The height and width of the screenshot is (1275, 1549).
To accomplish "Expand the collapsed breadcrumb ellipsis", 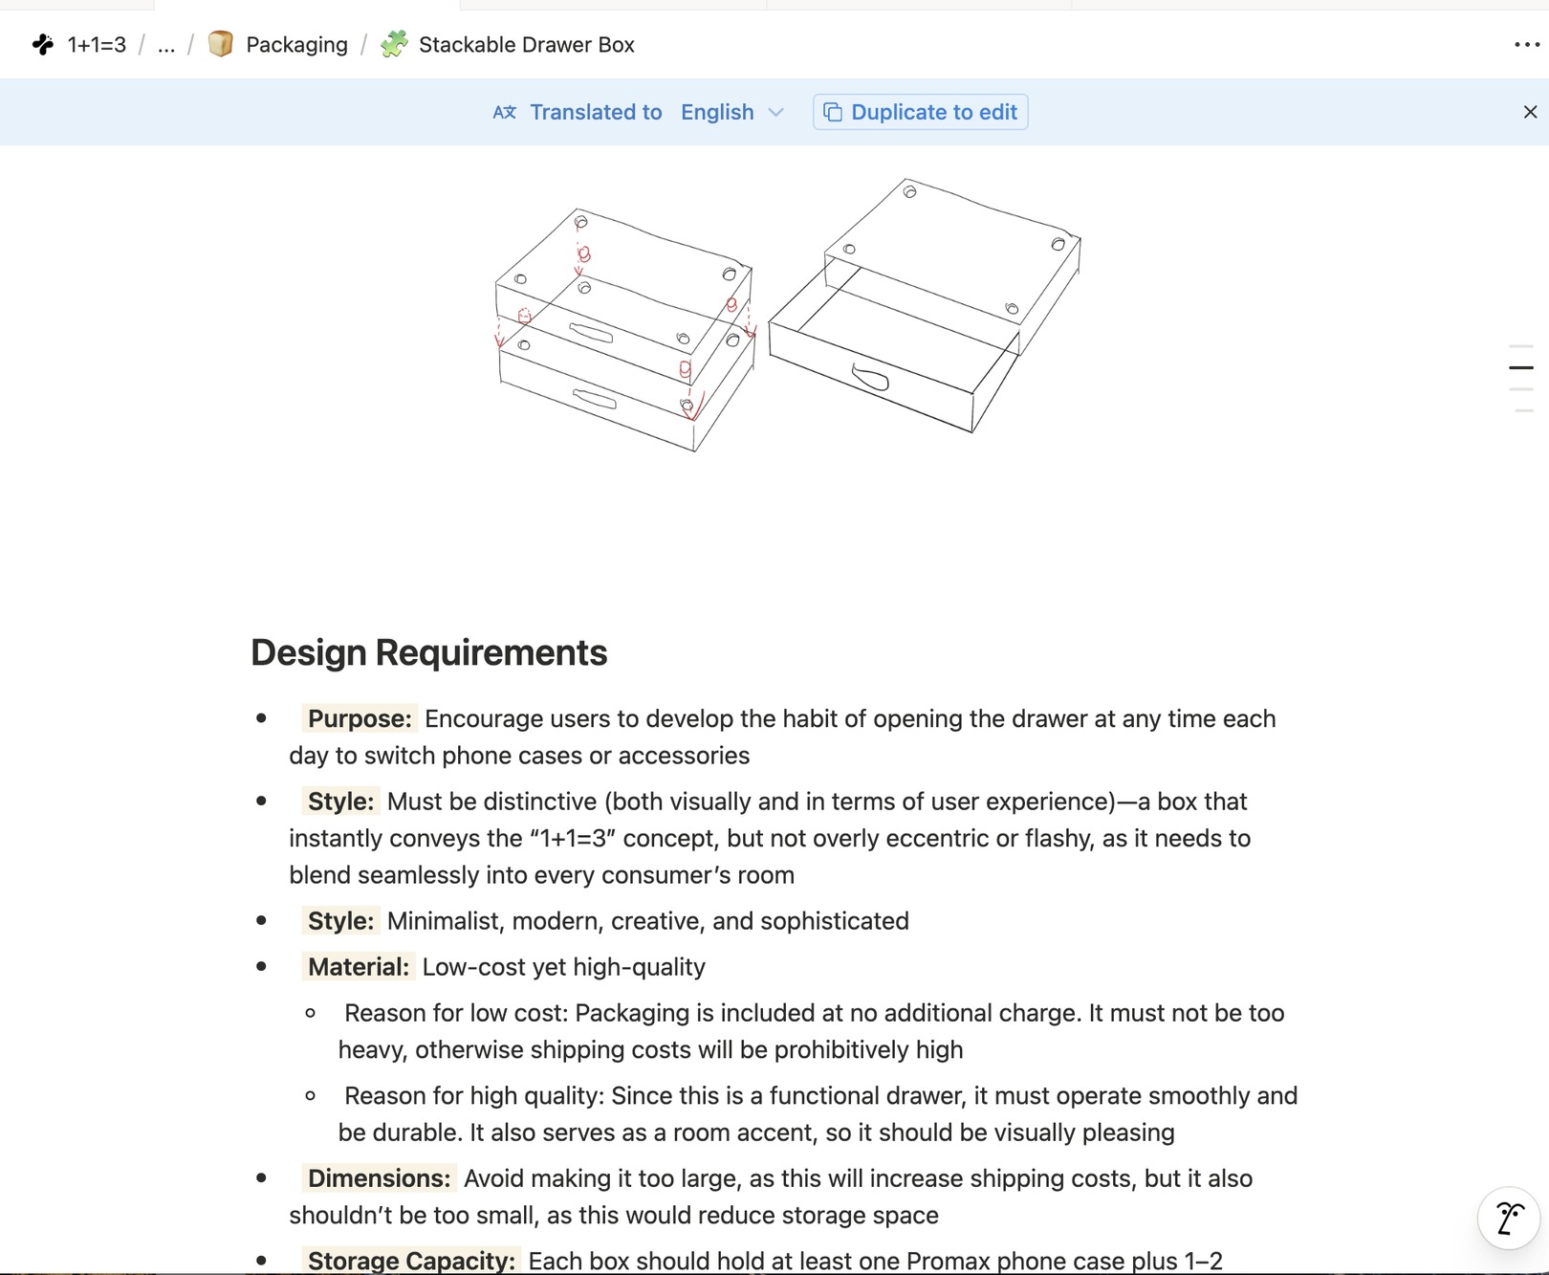I will click(x=165, y=45).
